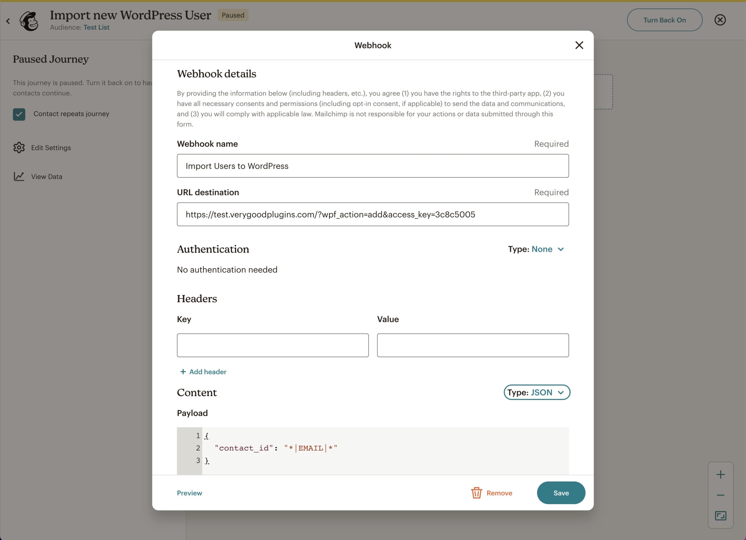Click the Preview link
The height and width of the screenshot is (540, 746).
click(x=189, y=493)
